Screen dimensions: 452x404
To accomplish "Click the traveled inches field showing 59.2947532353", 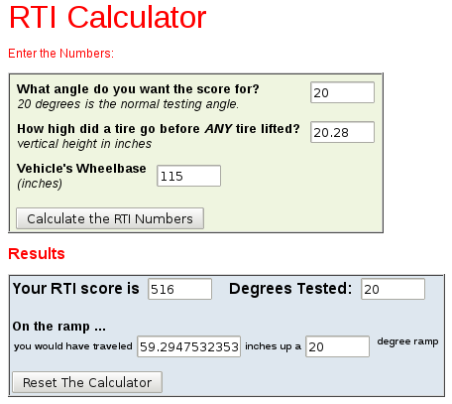I will [189, 346].
